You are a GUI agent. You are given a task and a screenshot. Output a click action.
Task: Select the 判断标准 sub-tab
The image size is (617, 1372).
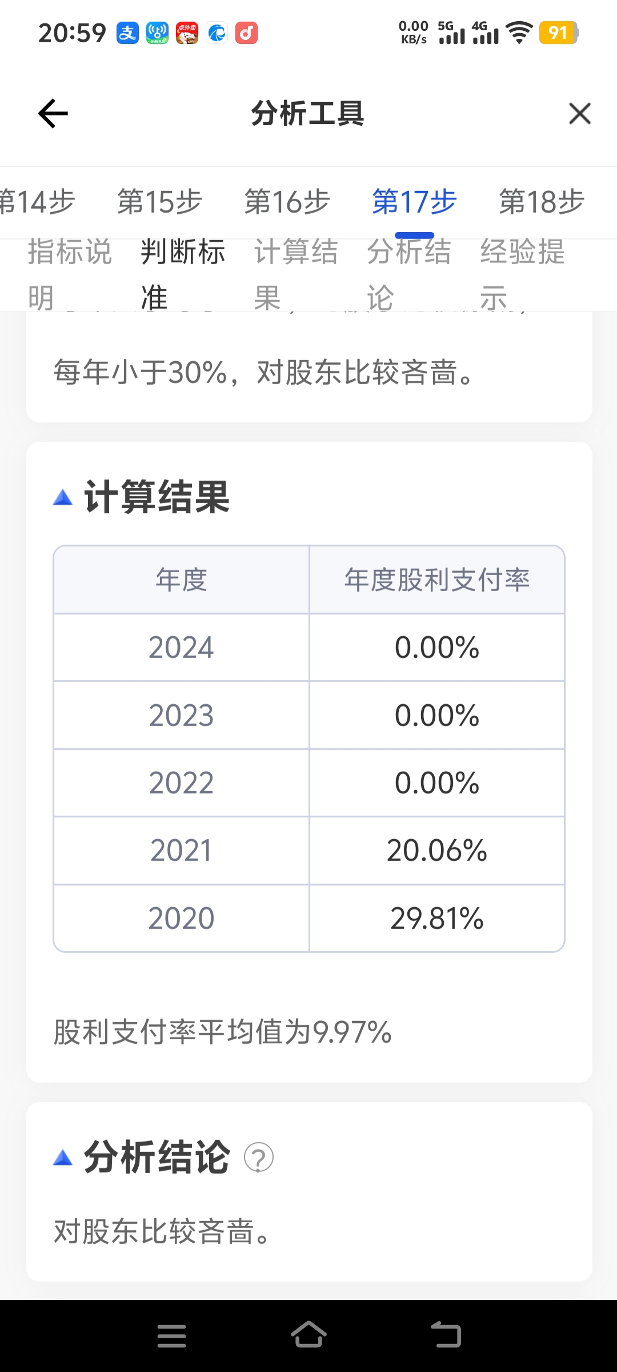click(183, 274)
